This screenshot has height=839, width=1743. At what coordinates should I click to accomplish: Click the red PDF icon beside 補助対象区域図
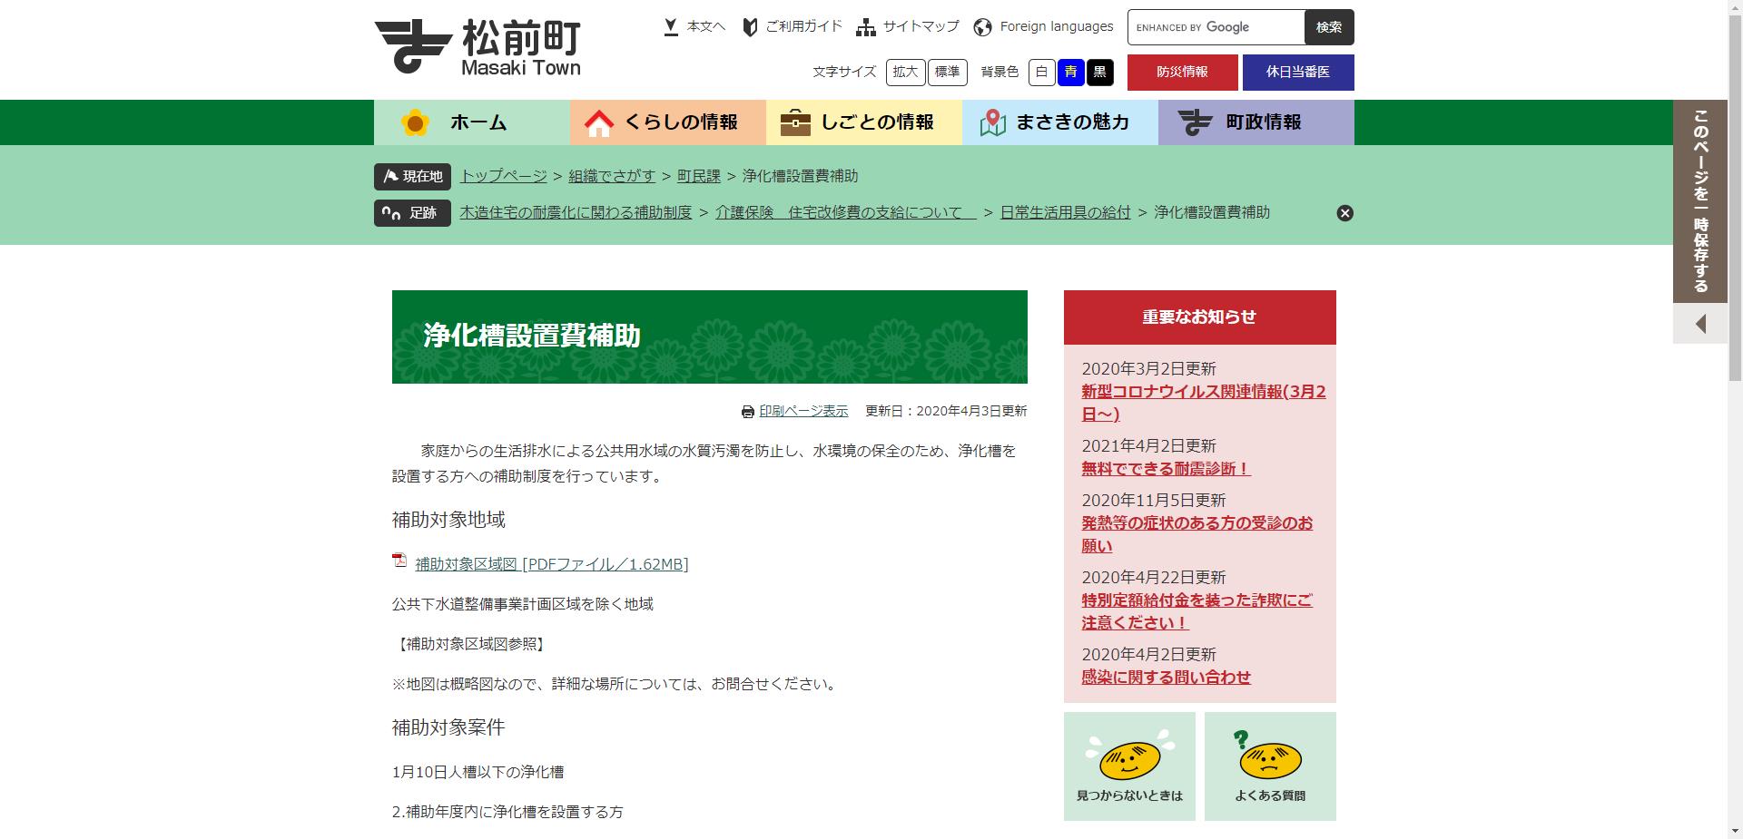pyautogui.click(x=399, y=561)
